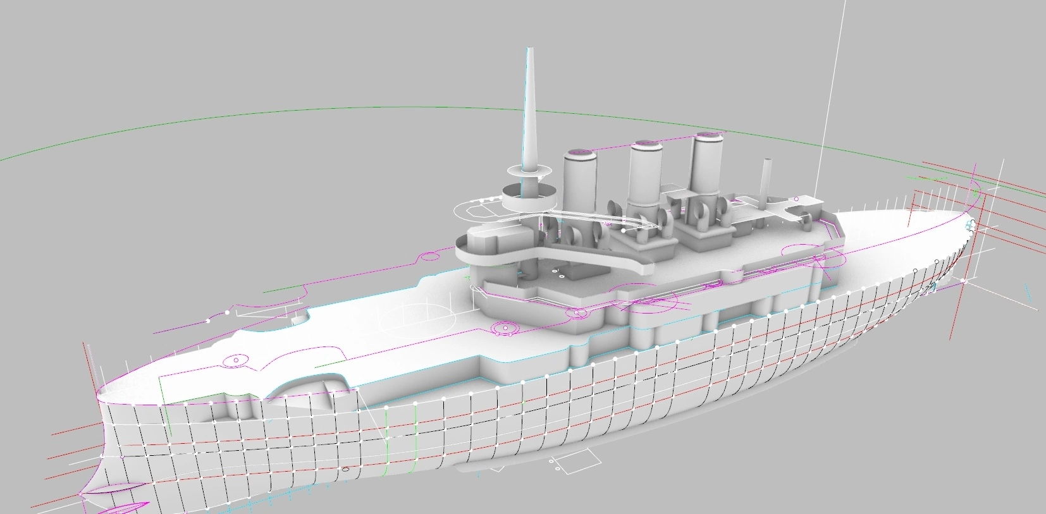This screenshot has height=514, width=1046.
Task: Select the green vertical section line on the hull
Action: pyautogui.click(x=415, y=436)
